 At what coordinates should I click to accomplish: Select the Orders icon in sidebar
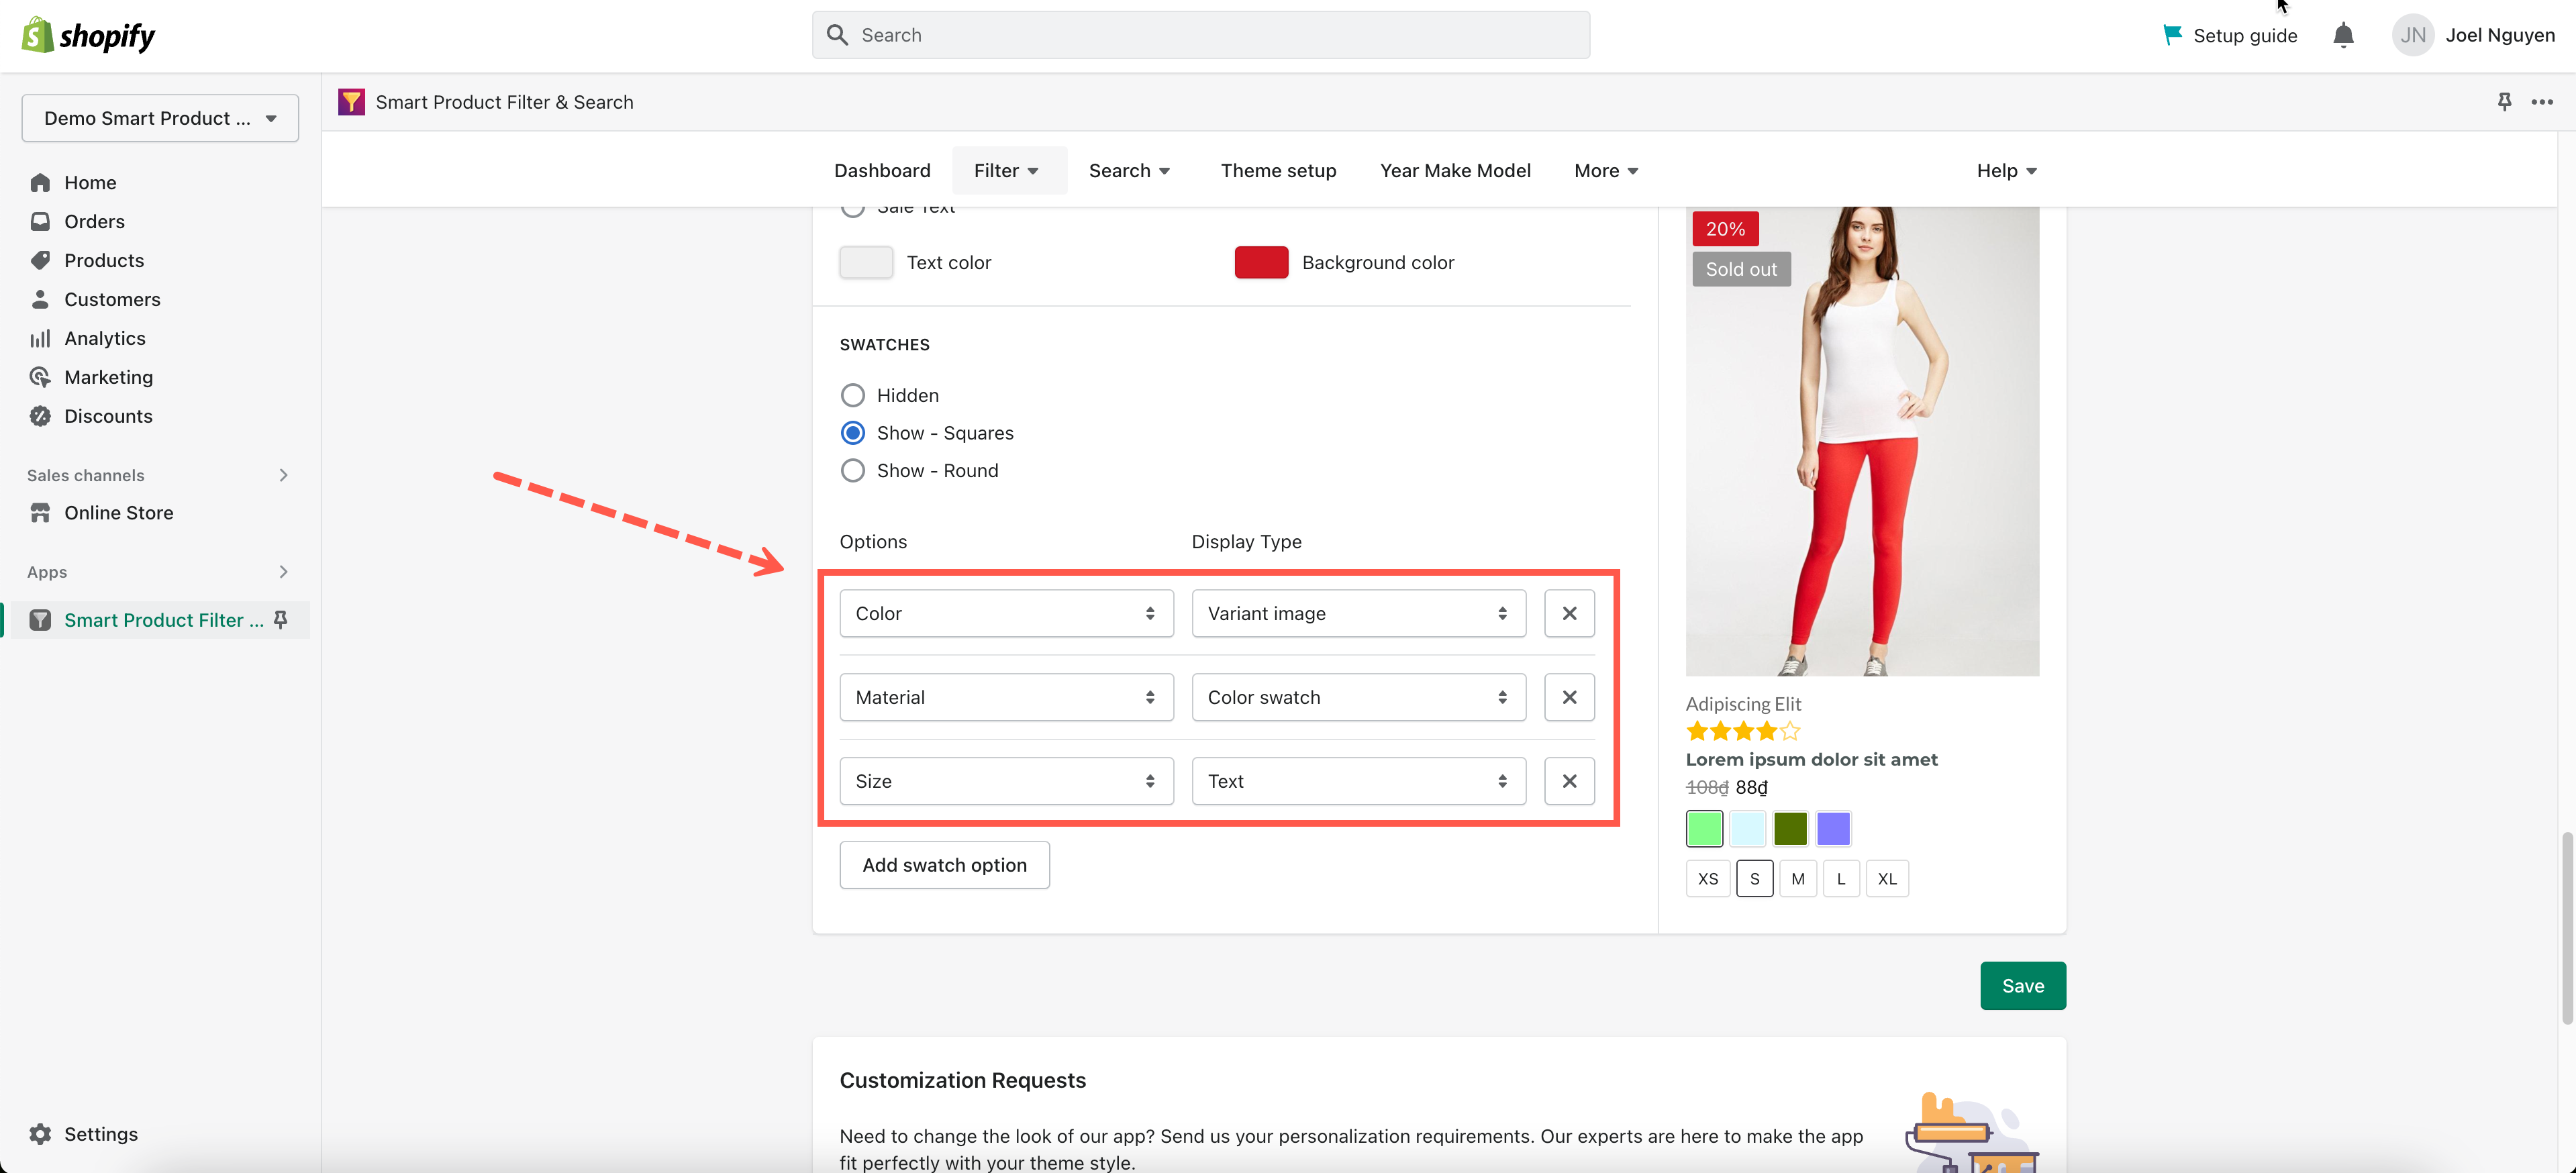click(x=41, y=221)
